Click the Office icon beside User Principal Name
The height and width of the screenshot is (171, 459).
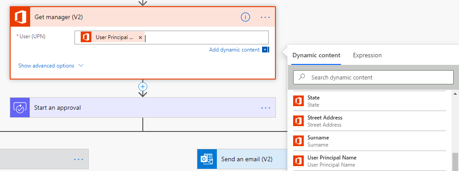click(298, 161)
